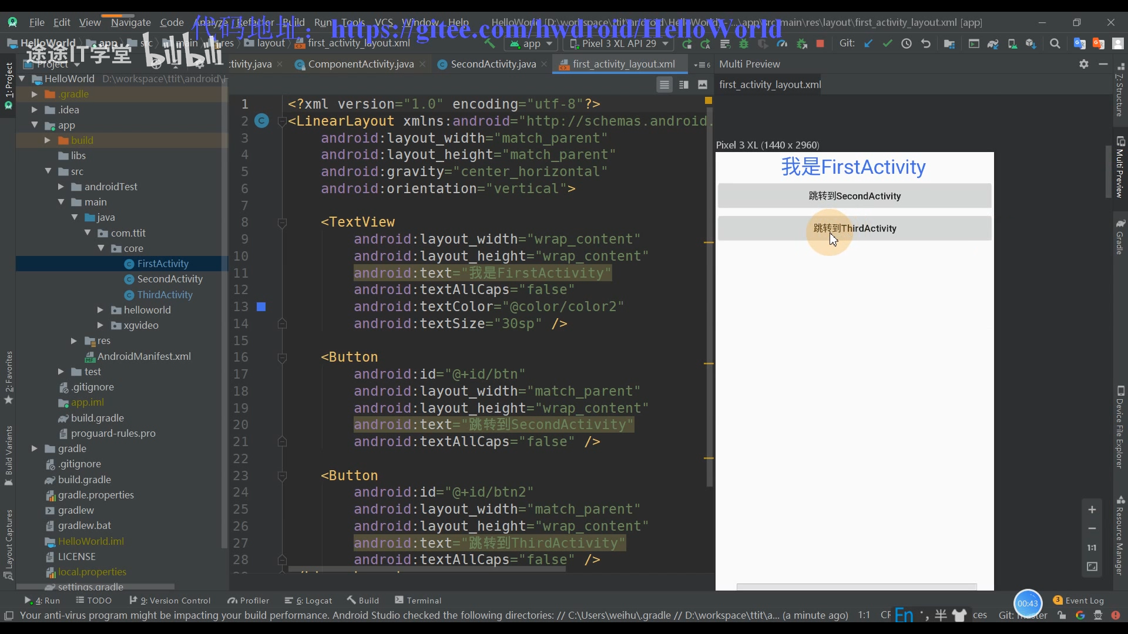Toggle the Device File Explorer window
1128x634 pixels.
point(1120,427)
